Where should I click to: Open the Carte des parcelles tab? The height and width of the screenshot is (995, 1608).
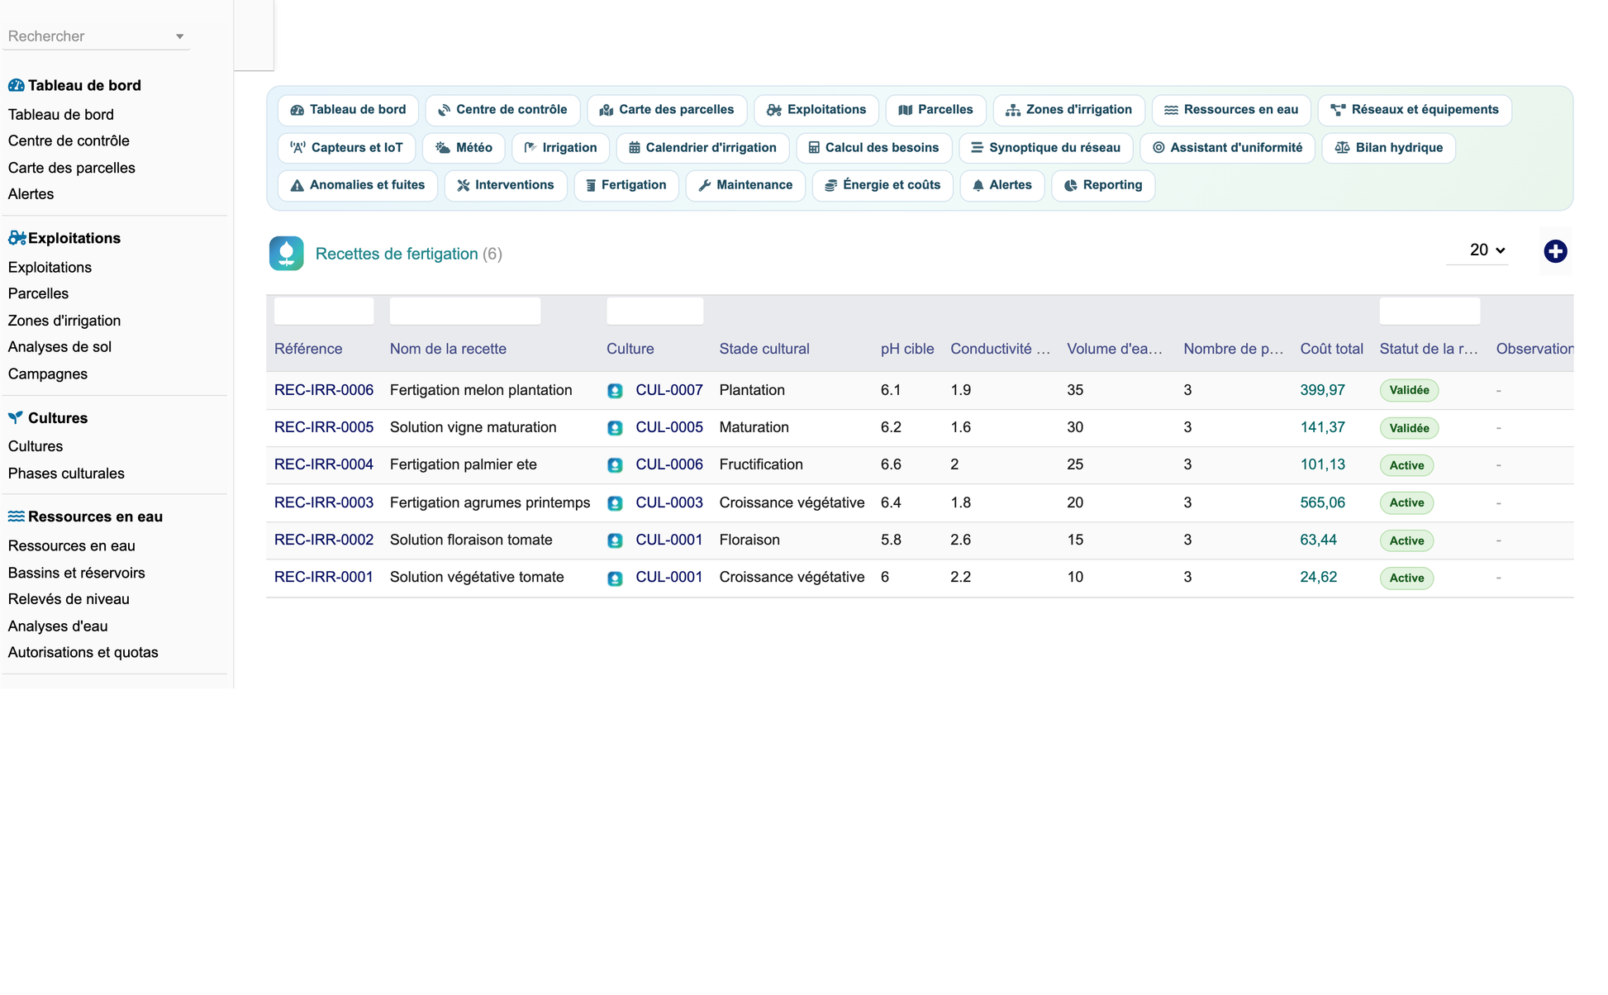coord(666,110)
